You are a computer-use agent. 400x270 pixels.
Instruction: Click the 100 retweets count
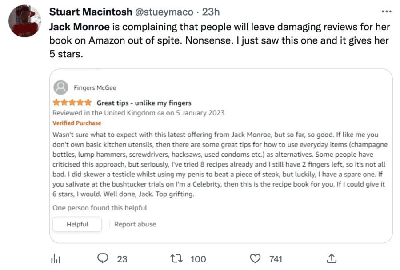click(x=198, y=259)
